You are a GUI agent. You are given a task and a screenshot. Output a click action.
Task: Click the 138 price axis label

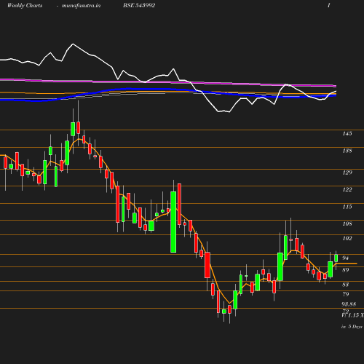(347, 151)
